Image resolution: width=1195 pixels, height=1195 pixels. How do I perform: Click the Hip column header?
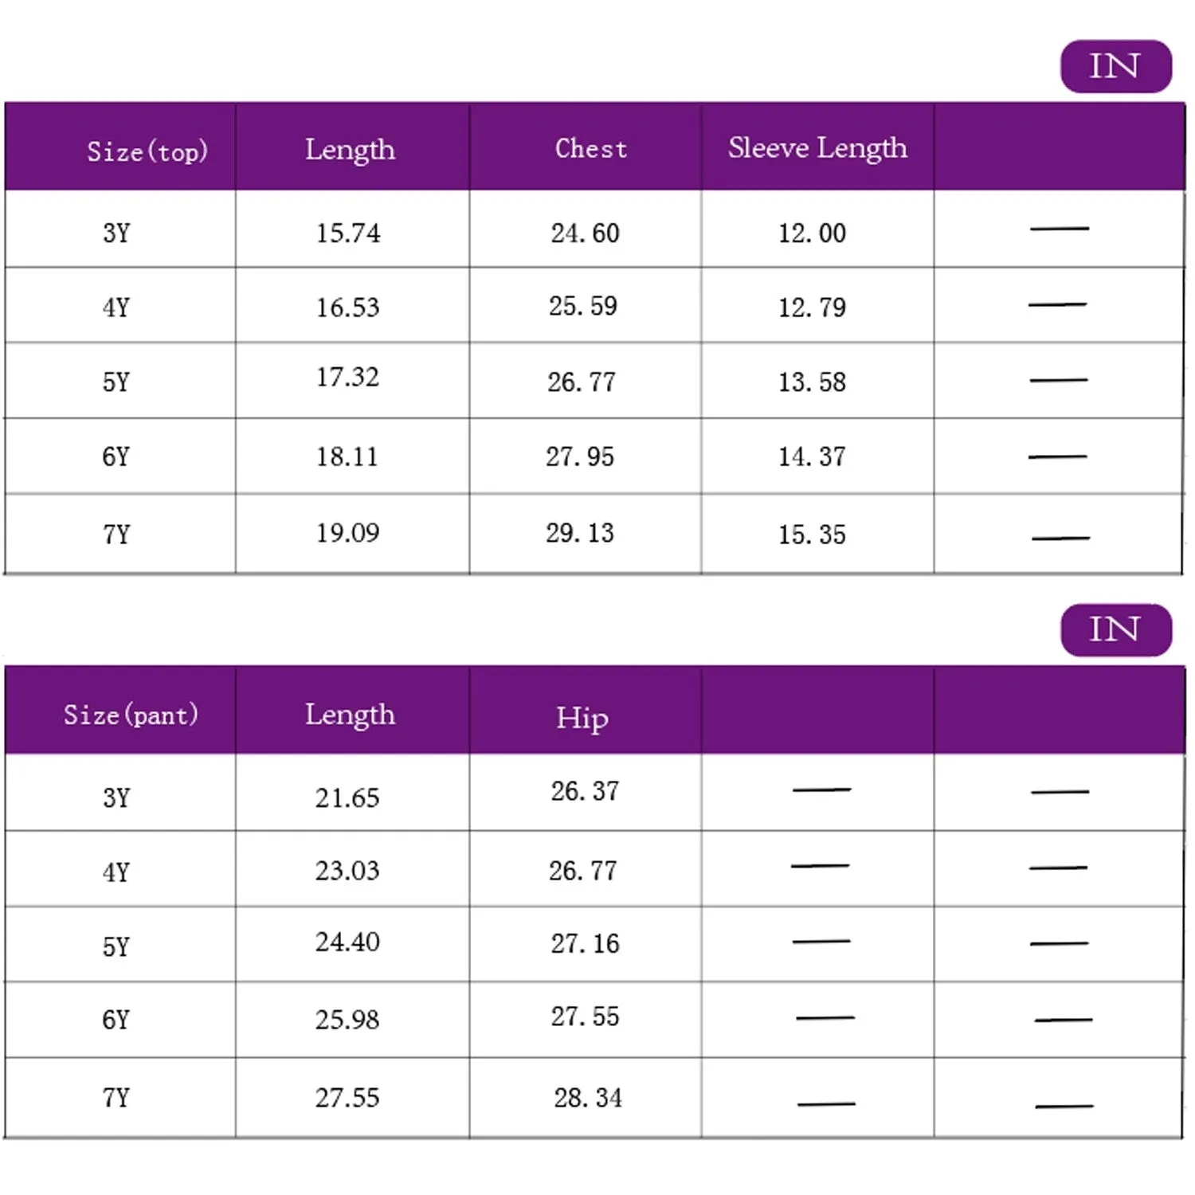pos(582,718)
